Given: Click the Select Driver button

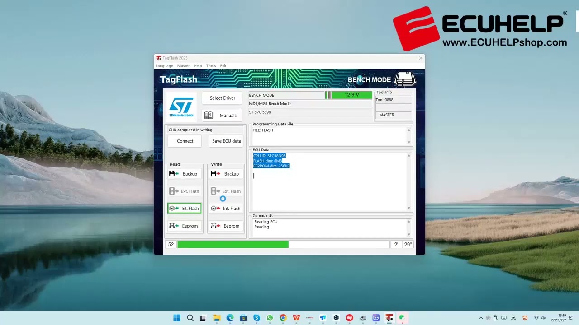Looking at the screenshot, I should pos(222,98).
